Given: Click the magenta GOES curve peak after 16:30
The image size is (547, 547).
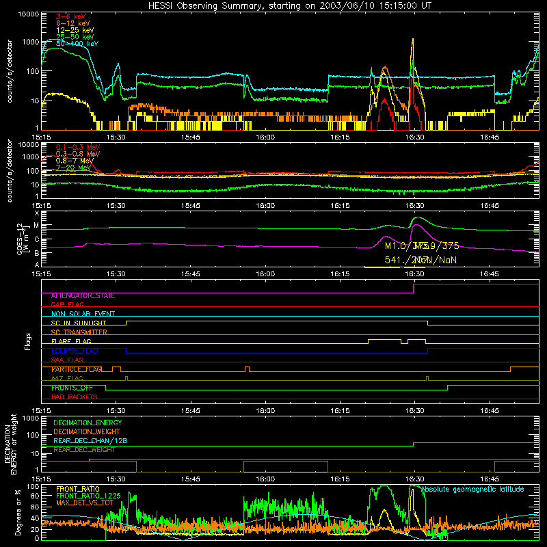Looking at the screenshot, I should [x=416, y=225].
